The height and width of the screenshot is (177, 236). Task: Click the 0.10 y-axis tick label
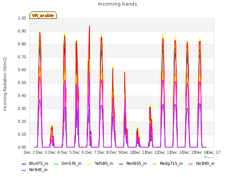(22, 134)
